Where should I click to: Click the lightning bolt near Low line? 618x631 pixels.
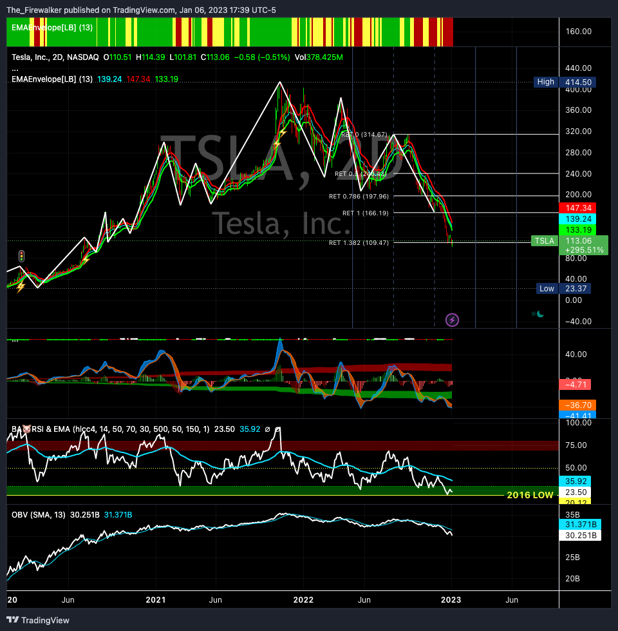click(20, 286)
